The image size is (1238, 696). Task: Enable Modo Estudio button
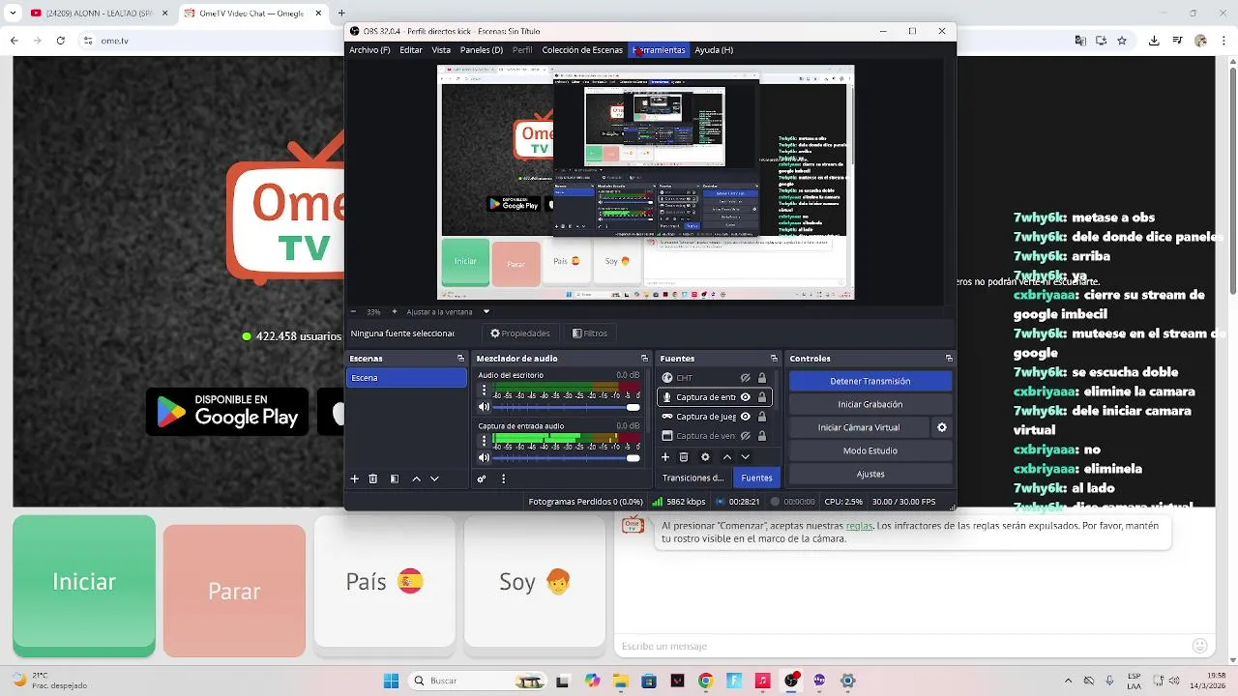click(x=870, y=450)
